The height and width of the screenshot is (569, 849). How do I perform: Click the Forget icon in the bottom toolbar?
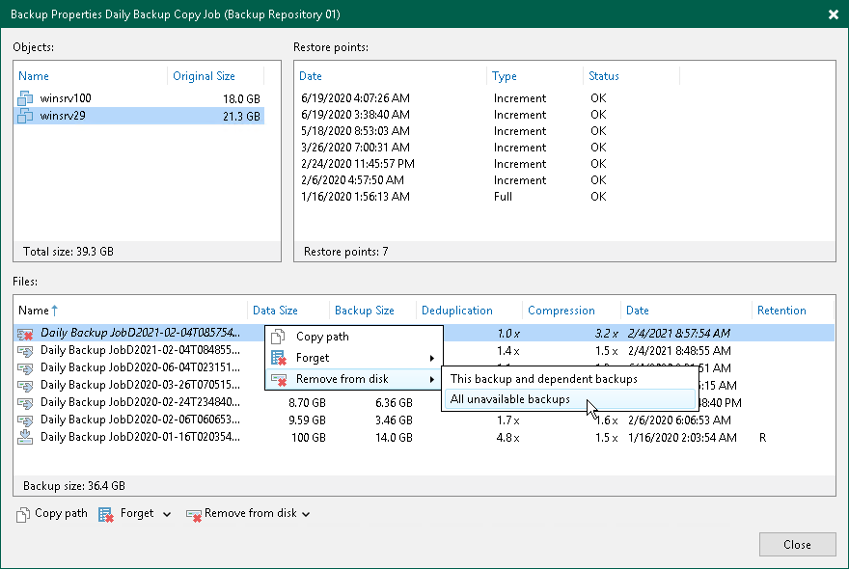[x=104, y=513]
